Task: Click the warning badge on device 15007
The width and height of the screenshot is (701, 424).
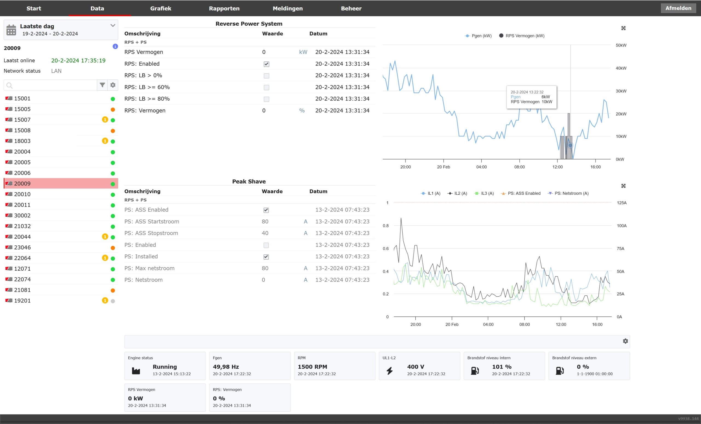Action: pos(105,120)
